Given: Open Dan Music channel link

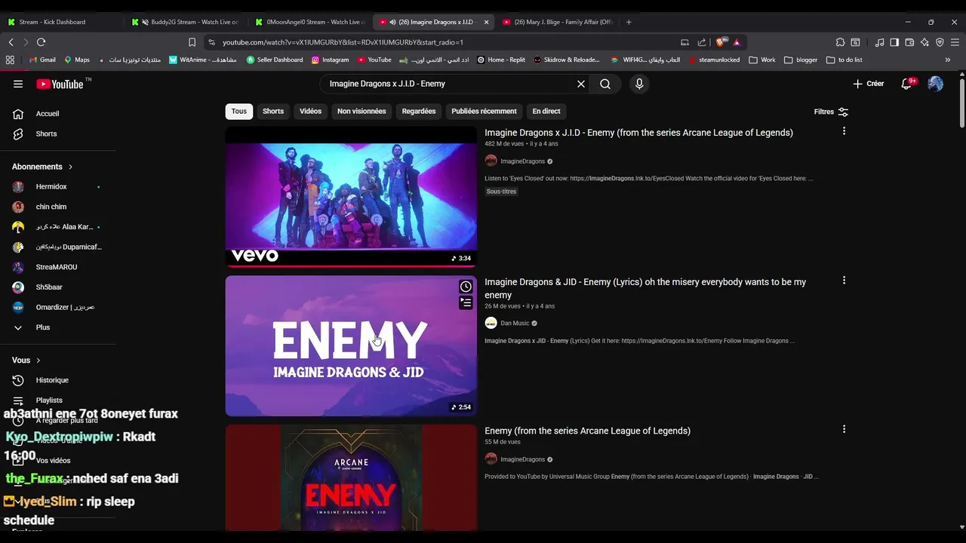Looking at the screenshot, I should tap(515, 324).
